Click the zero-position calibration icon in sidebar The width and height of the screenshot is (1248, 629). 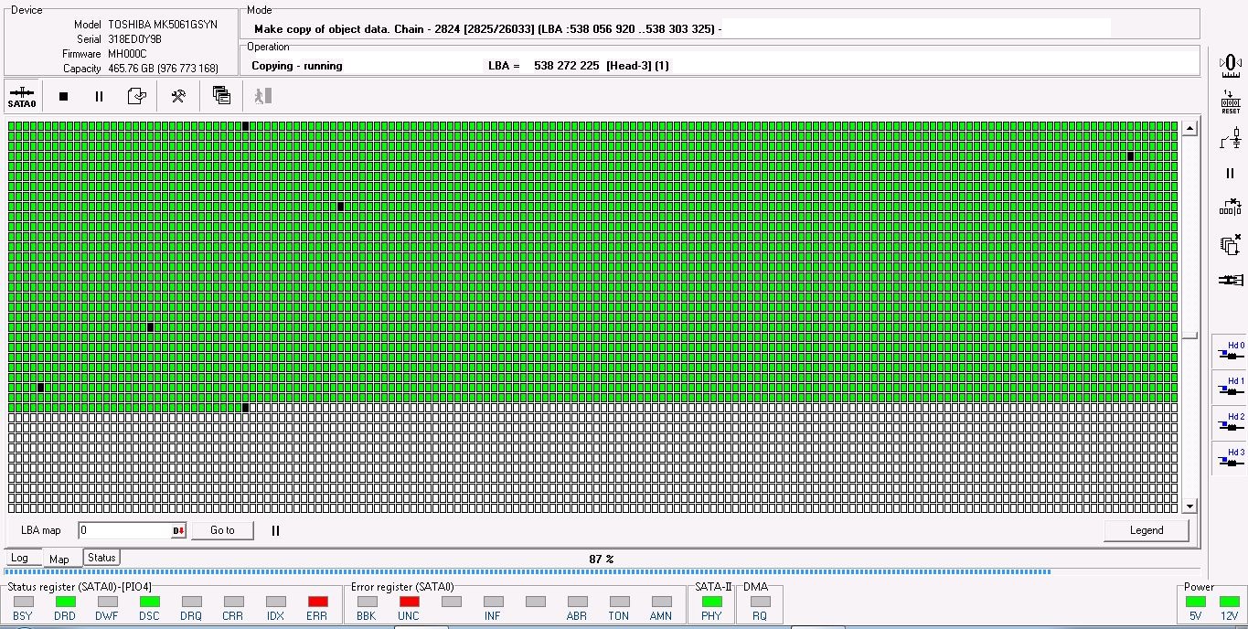pos(1231,64)
